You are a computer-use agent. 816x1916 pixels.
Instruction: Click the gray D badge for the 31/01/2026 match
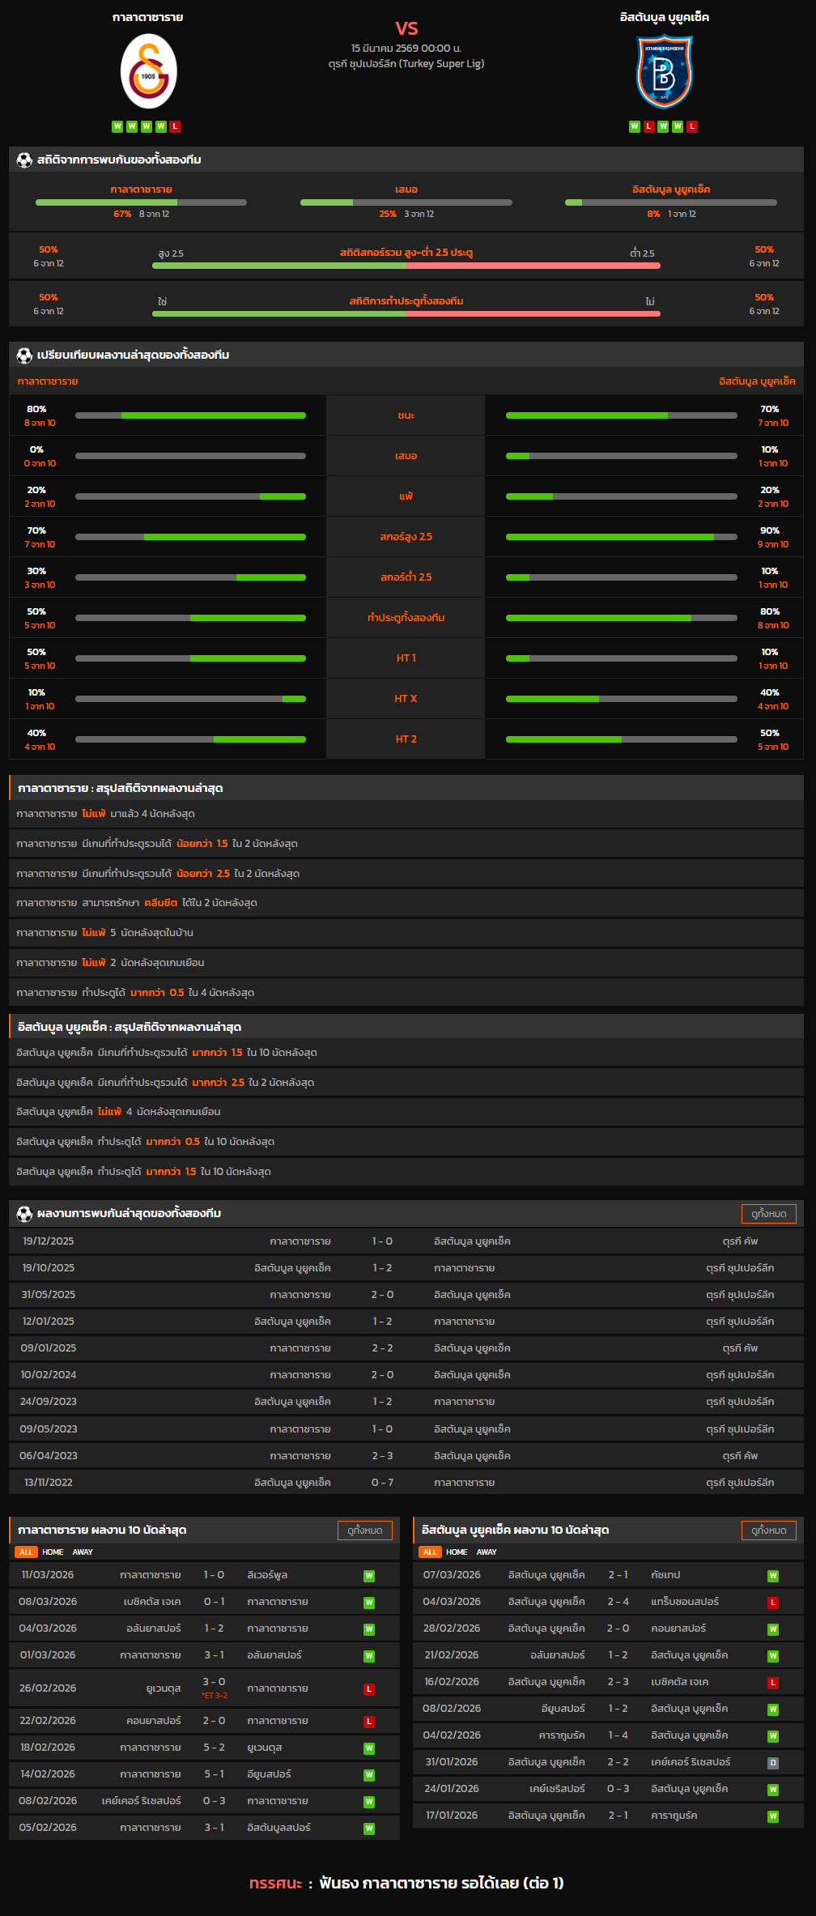click(773, 1763)
